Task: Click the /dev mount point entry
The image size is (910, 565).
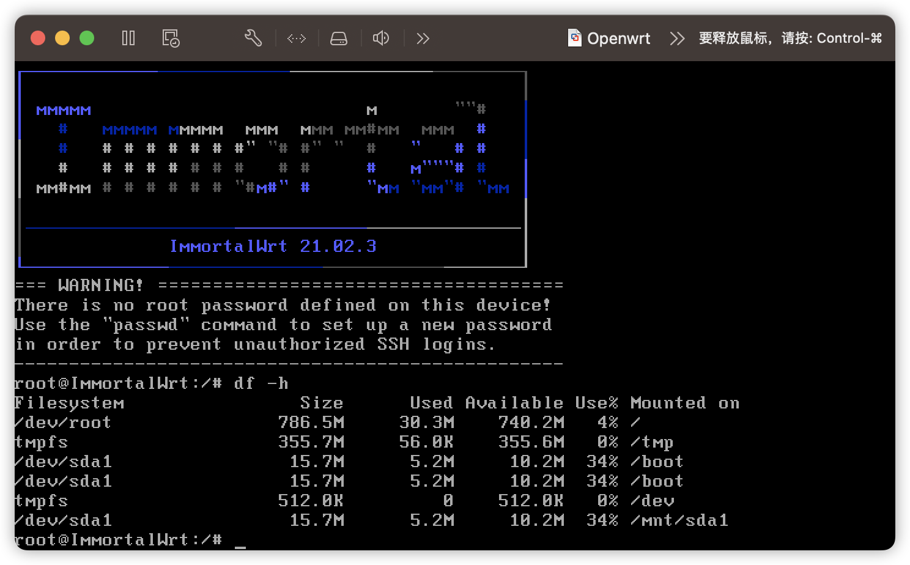Action: 652,501
